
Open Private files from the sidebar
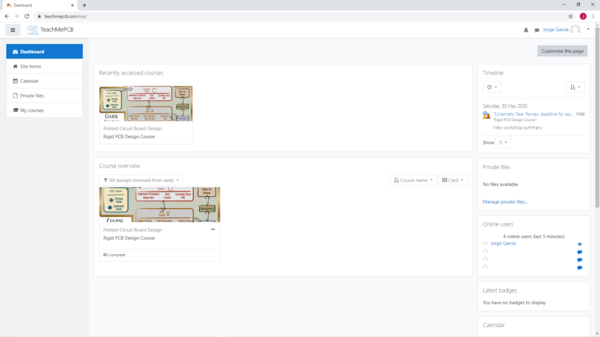click(x=45, y=95)
